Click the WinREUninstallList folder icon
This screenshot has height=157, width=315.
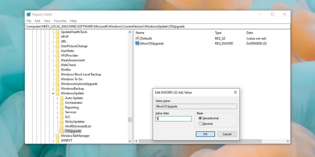[x=61, y=126]
